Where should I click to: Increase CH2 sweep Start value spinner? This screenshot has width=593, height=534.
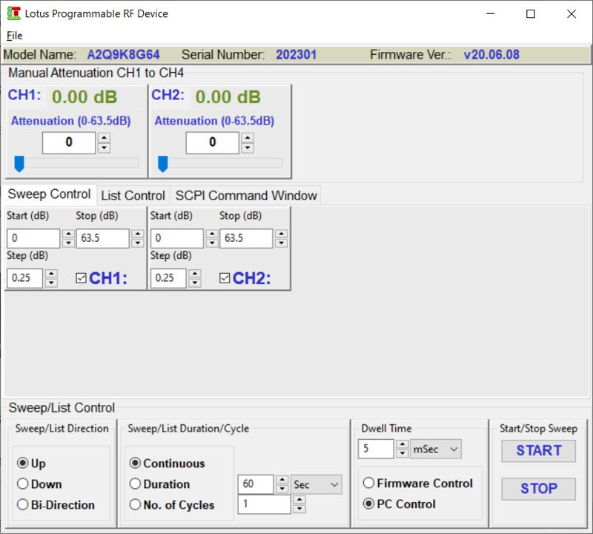[x=211, y=234]
